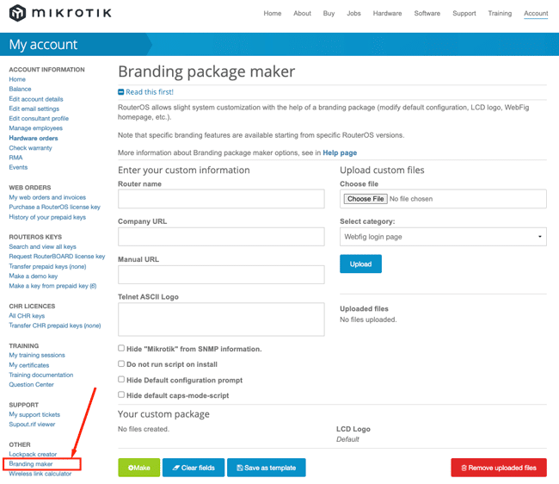
Task: Open Transfer CHR prepaid keys link
Action: click(x=55, y=326)
